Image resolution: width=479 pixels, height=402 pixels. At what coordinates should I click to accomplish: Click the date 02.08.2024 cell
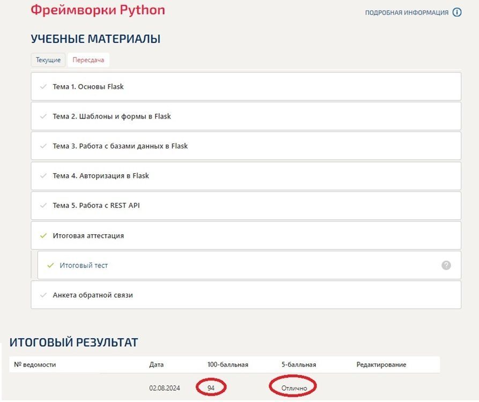164,388
